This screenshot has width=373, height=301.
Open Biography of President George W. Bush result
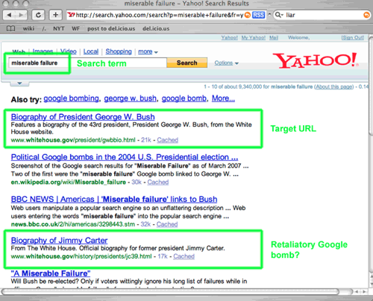tap(83, 117)
